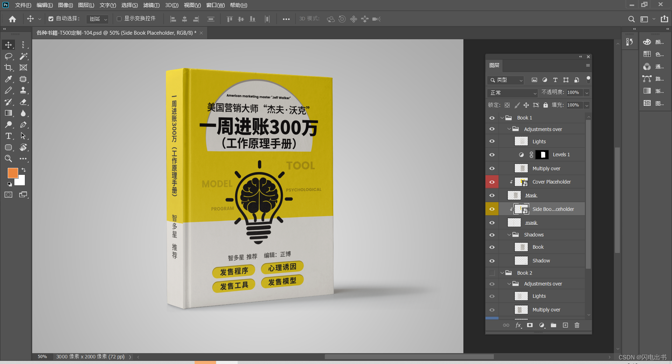Select the Move tool
Viewport: 672px width, 364px height.
pos(8,45)
